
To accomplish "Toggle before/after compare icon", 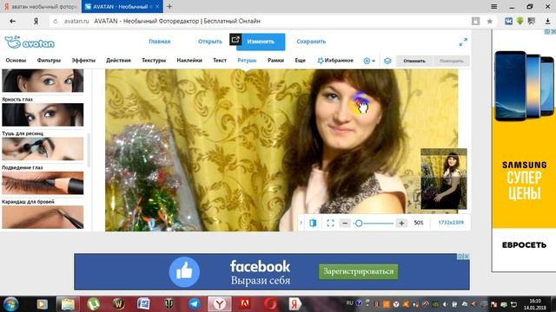I will 313,223.
